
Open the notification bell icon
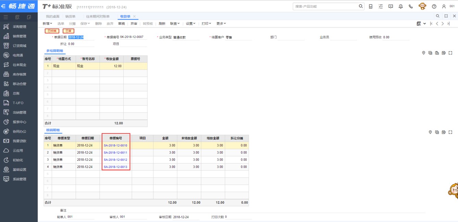pos(400,6)
